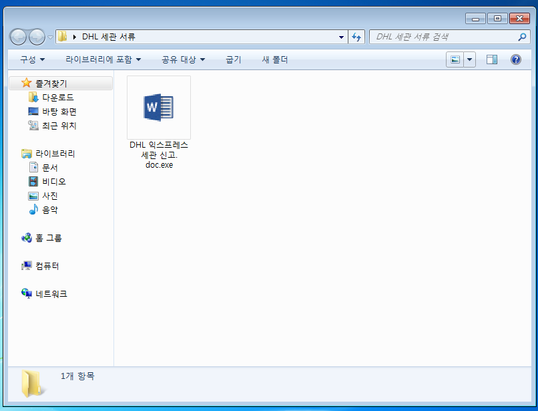Click the 사진 picture icon
This screenshot has height=411, width=538.
(x=33, y=196)
